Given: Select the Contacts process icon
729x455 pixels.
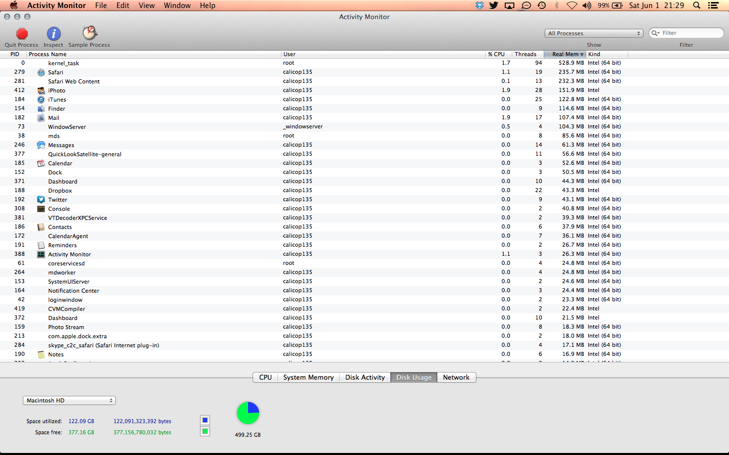Looking at the screenshot, I should click(x=41, y=227).
